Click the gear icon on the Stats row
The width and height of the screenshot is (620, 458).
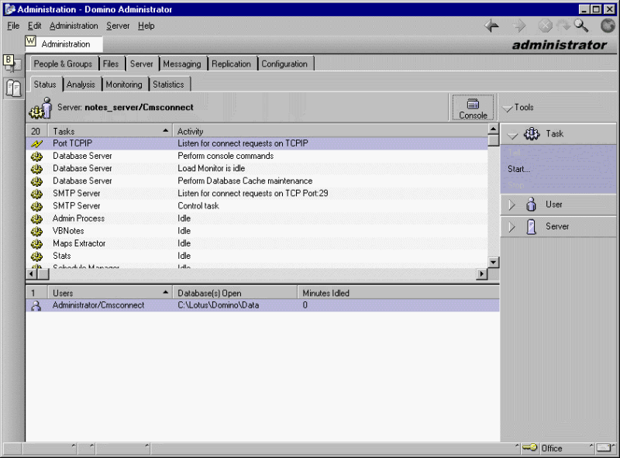tap(36, 257)
